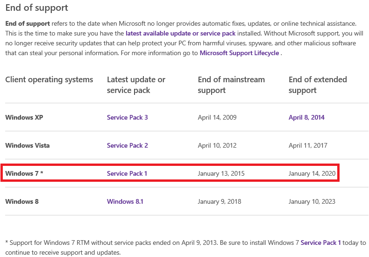Click the Service Pack 3 link
Screen dimensions: 369x257
pyautogui.click(x=128, y=117)
